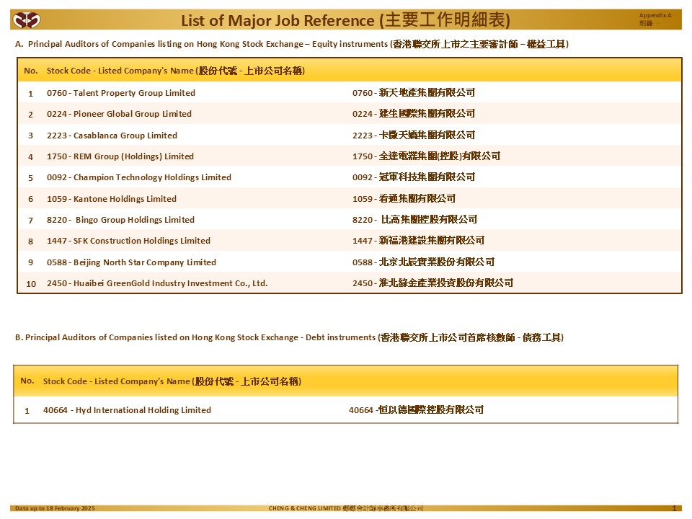Click Chinese name '0588 - 北京北辰實業股份有限公司'
This screenshot has height=519, width=692.
(423, 262)
